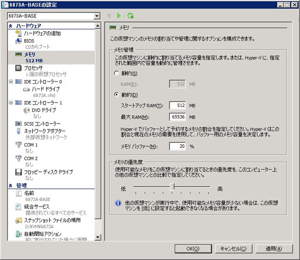Screen dimensions: 300x260
Task: Click the 名前 icon under 管理
Action: click(18, 193)
